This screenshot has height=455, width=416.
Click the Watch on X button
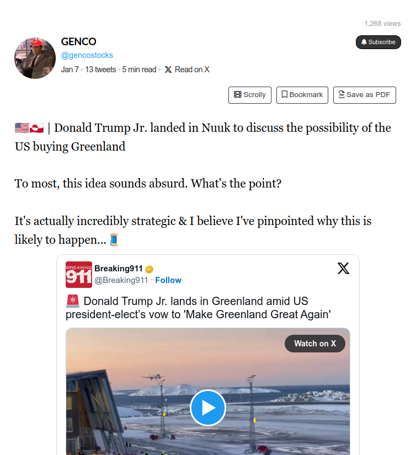pos(314,344)
